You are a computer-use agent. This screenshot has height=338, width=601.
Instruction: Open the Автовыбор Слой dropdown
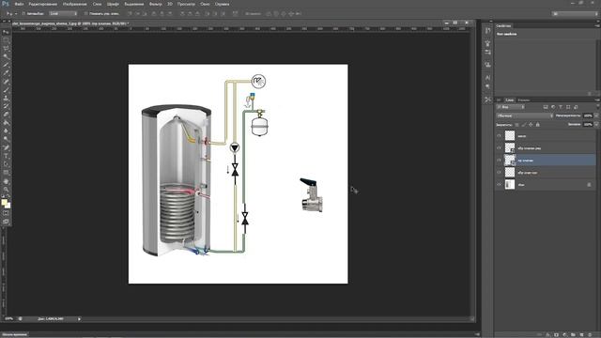click(63, 13)
